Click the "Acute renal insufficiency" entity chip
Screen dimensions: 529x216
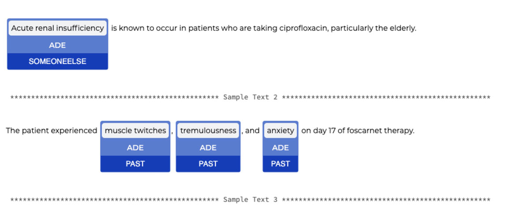(x=57, y=28)
